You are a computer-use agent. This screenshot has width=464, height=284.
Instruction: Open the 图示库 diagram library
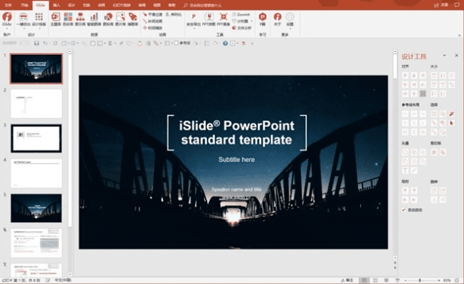80,17
